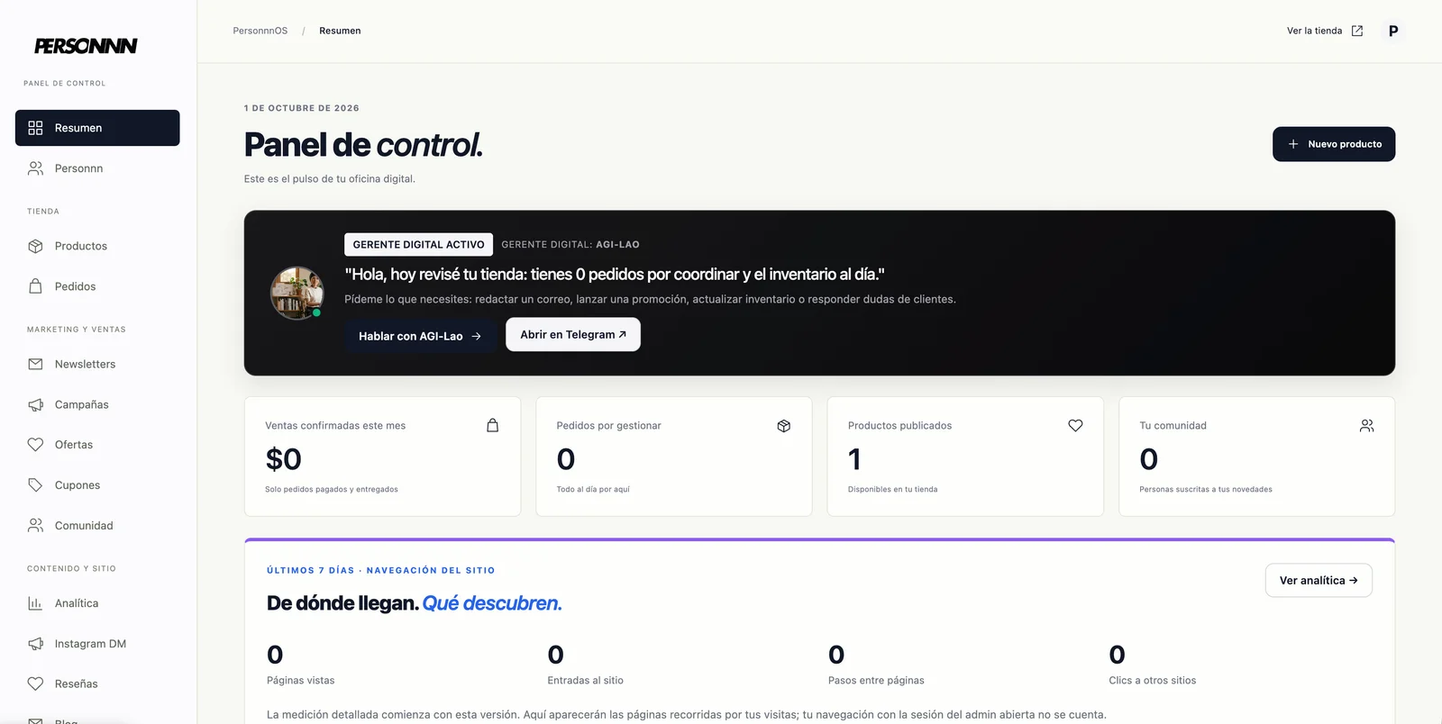Click bag icon on Ventas confirmadas card
The height and width of the screenshot is (724, 1442).
[x=493, y=425]
